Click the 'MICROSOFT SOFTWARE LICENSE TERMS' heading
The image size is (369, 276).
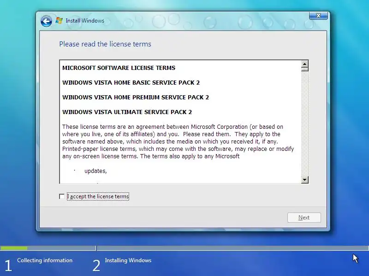pos(119,68)
